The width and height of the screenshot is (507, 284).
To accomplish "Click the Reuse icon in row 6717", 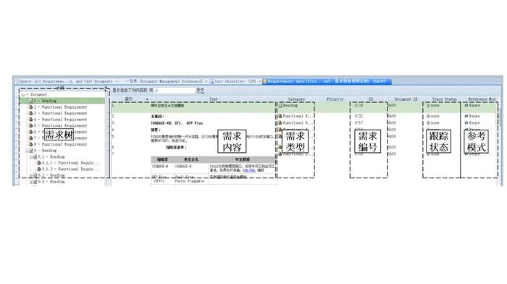I will [466, 123].
